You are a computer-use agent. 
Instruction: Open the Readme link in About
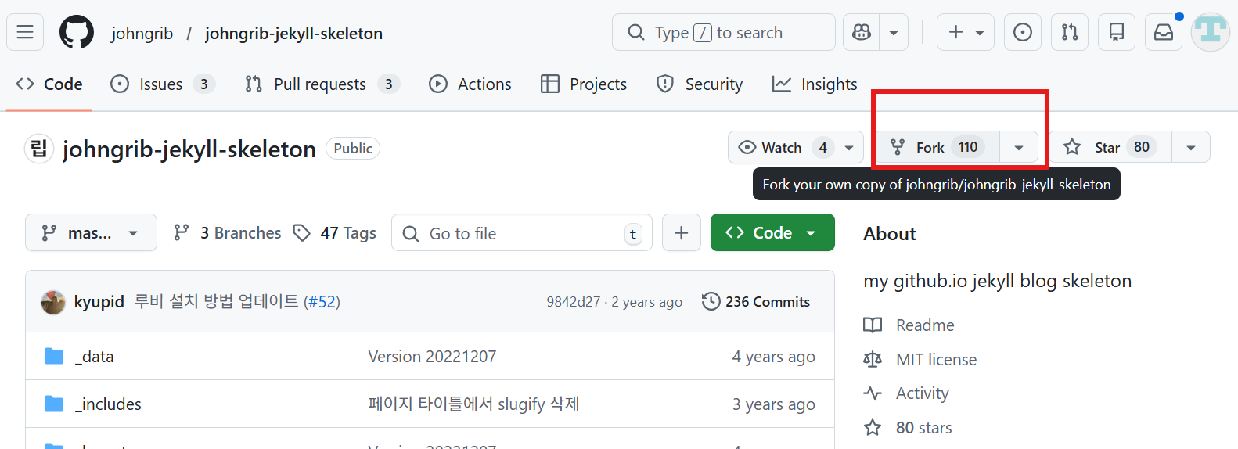tap(909, 325)
